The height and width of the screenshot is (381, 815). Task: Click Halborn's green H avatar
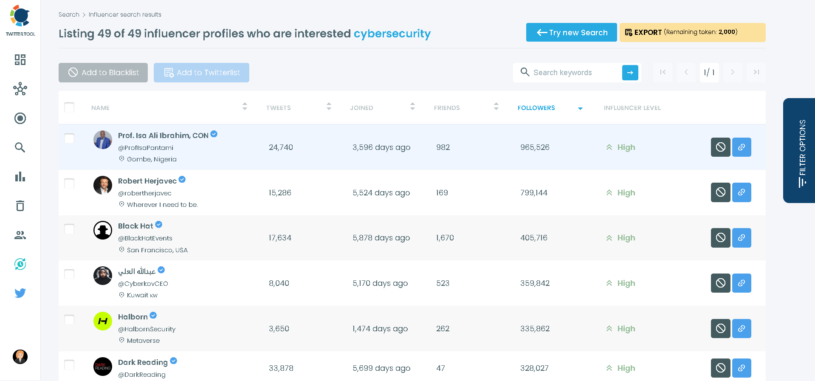[x=103, y=321]
